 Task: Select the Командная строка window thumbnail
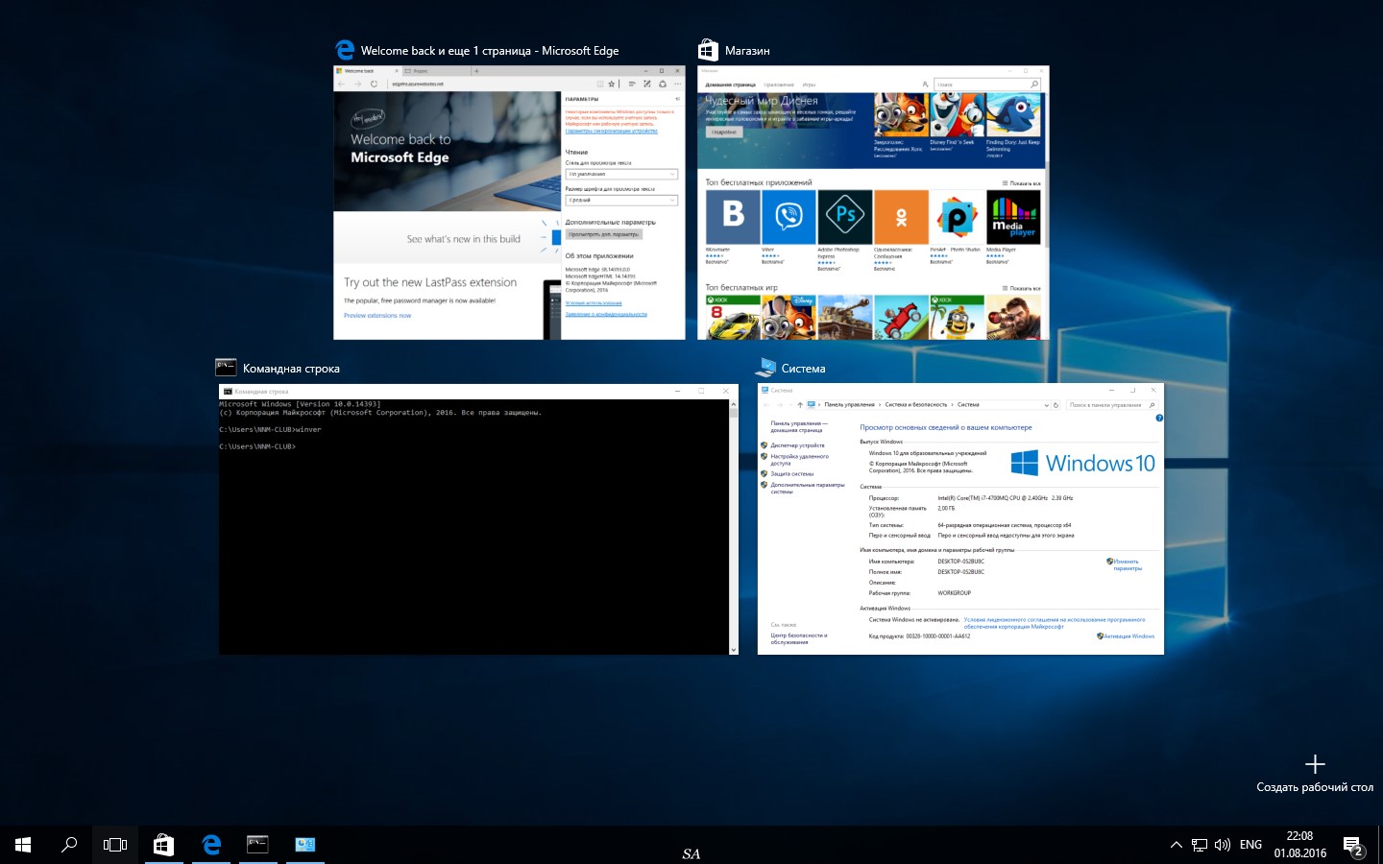point(479,519)
